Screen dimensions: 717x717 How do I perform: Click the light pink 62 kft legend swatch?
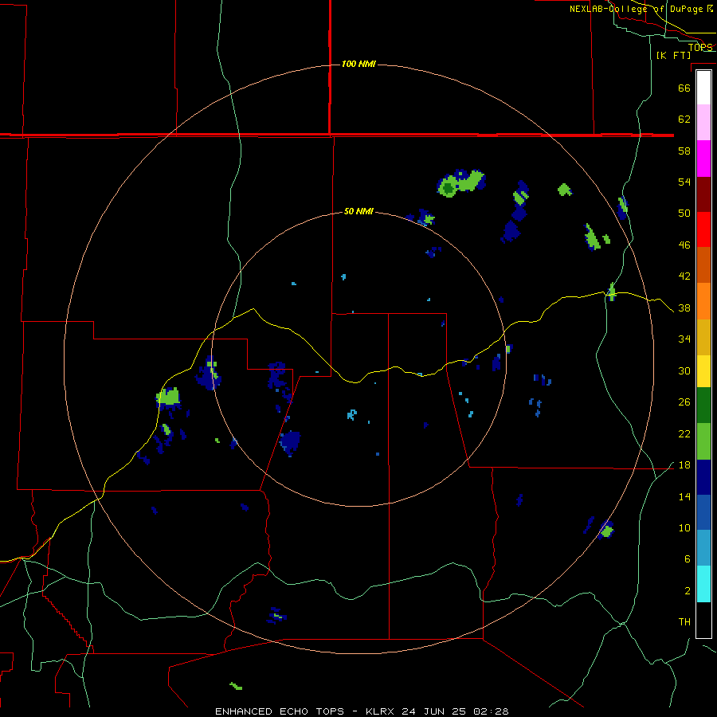pyautogui.click(x=703, y=123)
